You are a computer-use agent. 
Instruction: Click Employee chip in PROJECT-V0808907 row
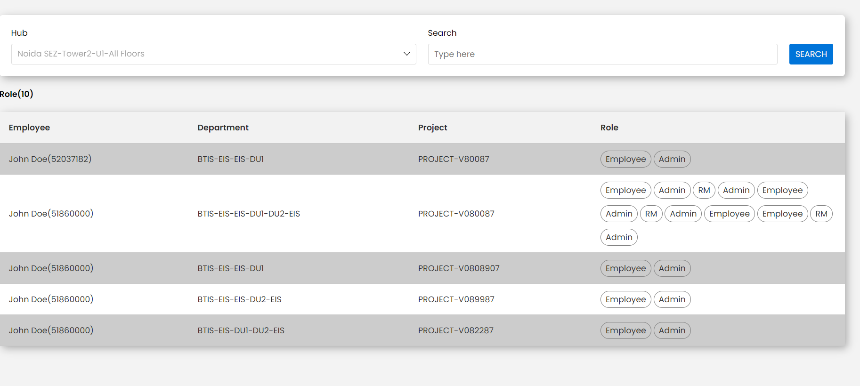[625, 268]
